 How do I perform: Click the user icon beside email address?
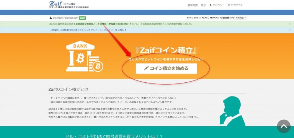click(x=51, y=18)
